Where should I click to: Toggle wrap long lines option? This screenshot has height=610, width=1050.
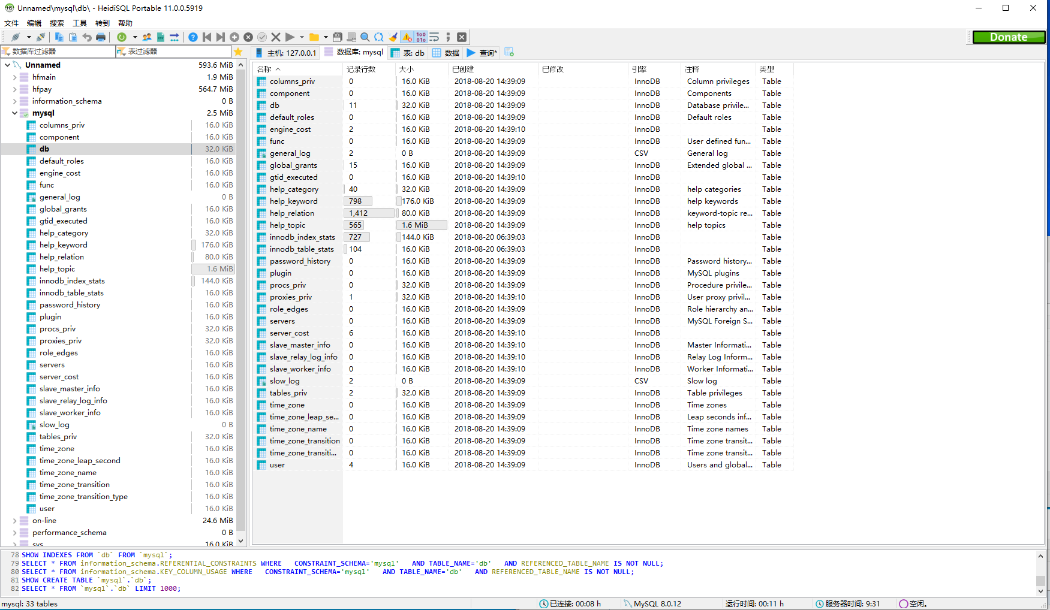[434, 37]
